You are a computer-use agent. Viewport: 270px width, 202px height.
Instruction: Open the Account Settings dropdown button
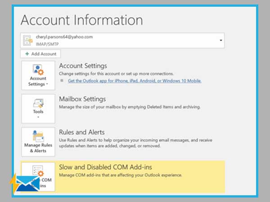click(38, 75)
